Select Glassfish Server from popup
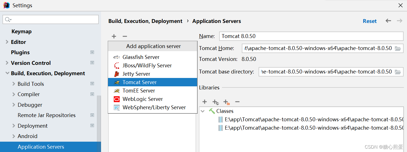Screen dimensions: 407x152 (x=153, y=57)
